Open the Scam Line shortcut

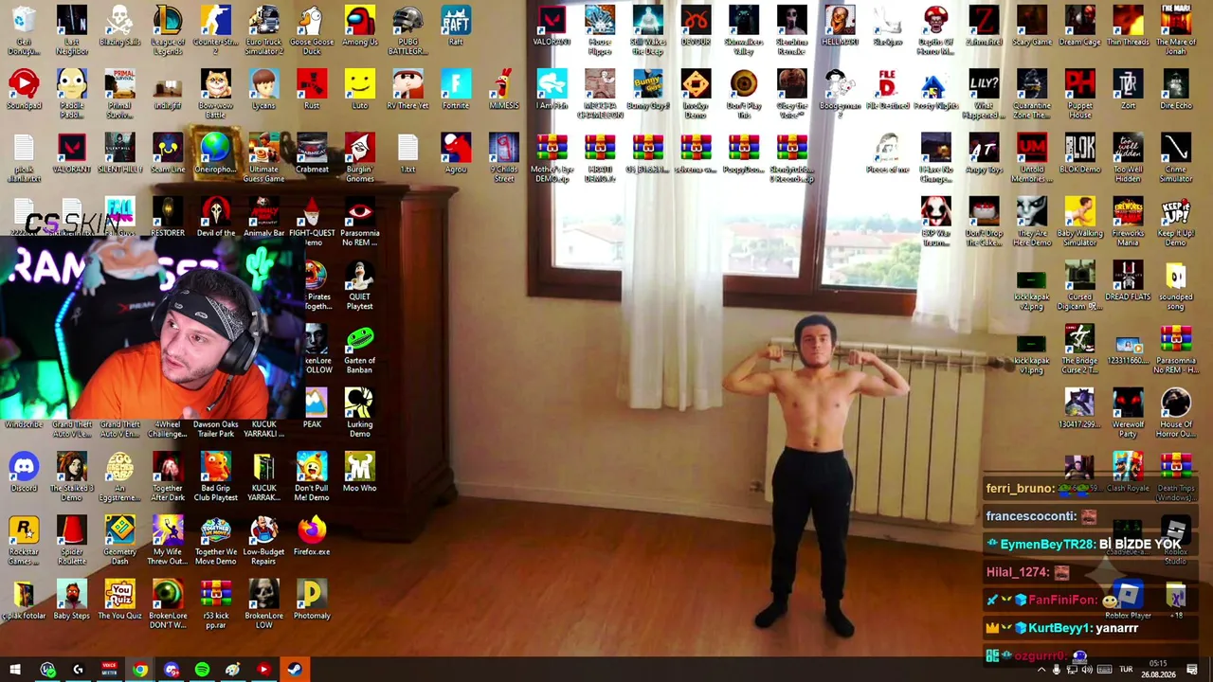point(168,153)
